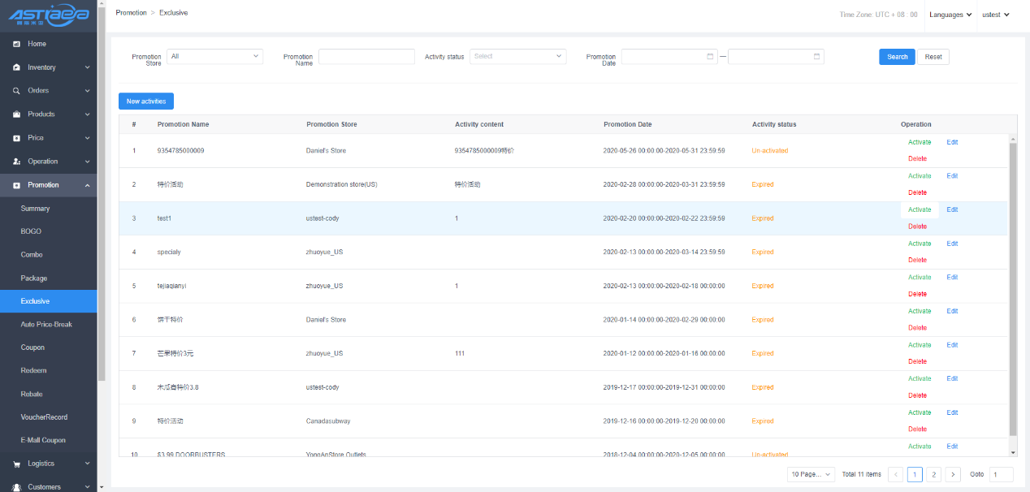Viewport: 1030px width, 492px height.
Task: Open the 10 per page size selector
Action: [x=811, y=474]
